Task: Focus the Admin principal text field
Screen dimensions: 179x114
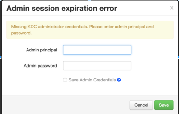Action: pos(97,50)
